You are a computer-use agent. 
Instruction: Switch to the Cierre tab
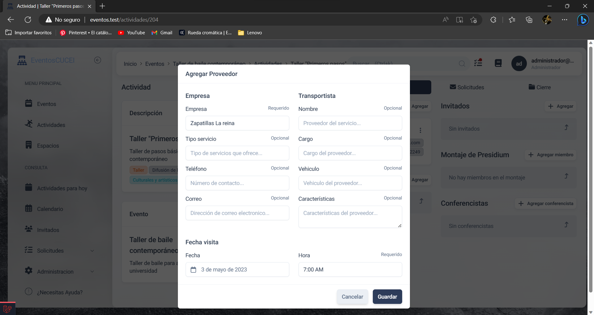coord(540,87)
